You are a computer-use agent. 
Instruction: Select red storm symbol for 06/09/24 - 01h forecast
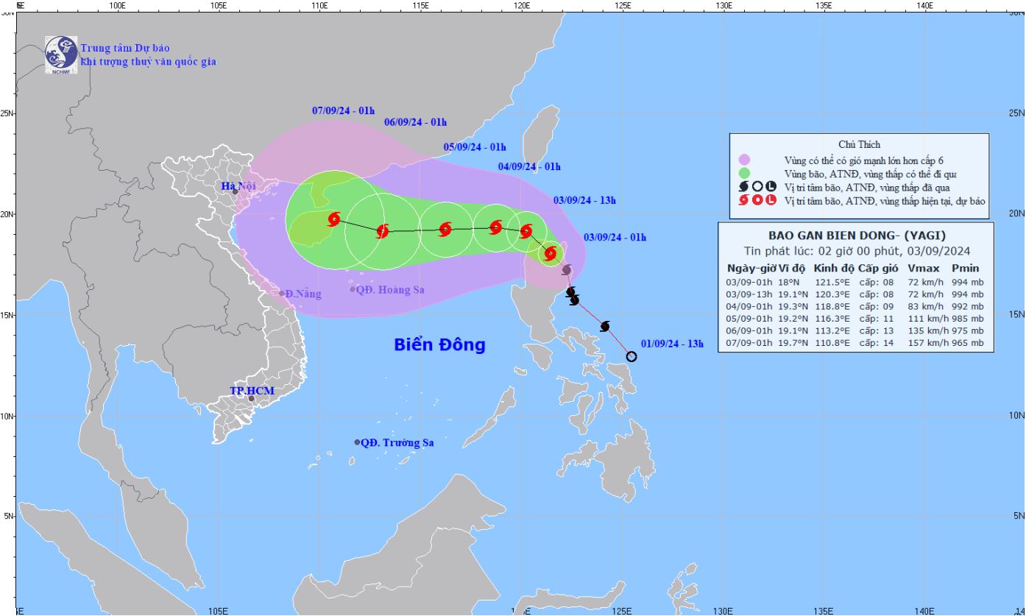383,231
